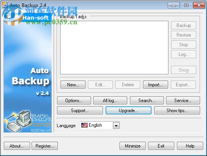Expand the Language dropdown arrow
Image resolution: width=207 pixels, height=156 pixels.
pos(116,126)
